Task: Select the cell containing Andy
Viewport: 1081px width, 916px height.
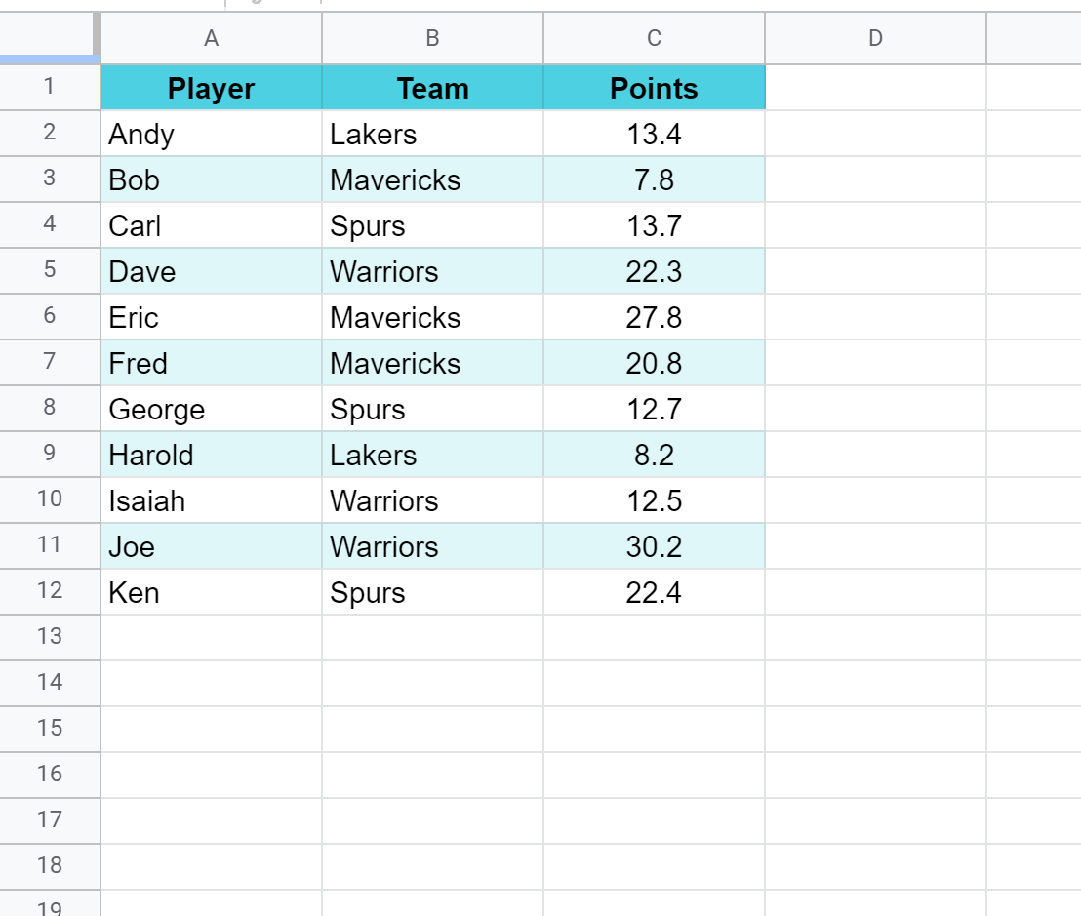Action: pos(211,134)
